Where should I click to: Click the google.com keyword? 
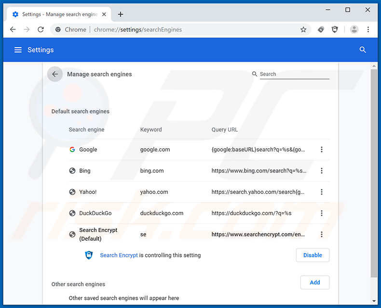tap(155, 149)
